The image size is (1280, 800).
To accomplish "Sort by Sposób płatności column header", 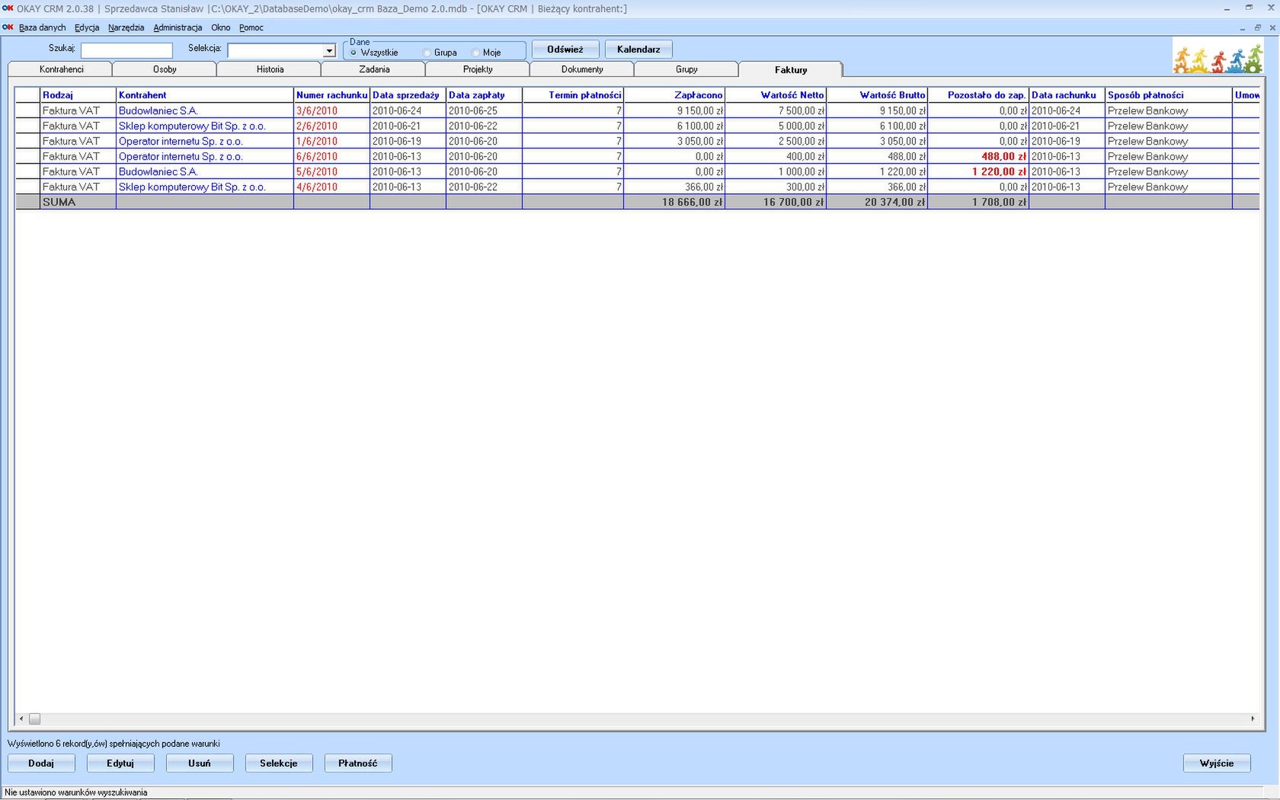I will [x=1169, y=95].
